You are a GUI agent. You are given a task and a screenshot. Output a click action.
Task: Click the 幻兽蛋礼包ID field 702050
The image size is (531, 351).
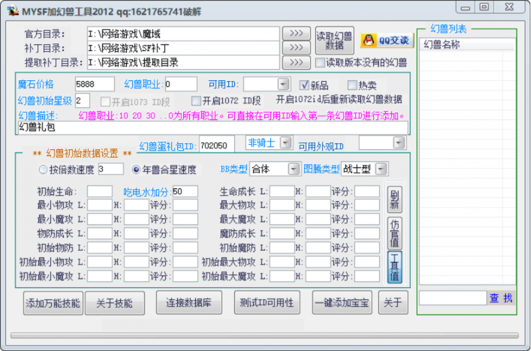217,145
